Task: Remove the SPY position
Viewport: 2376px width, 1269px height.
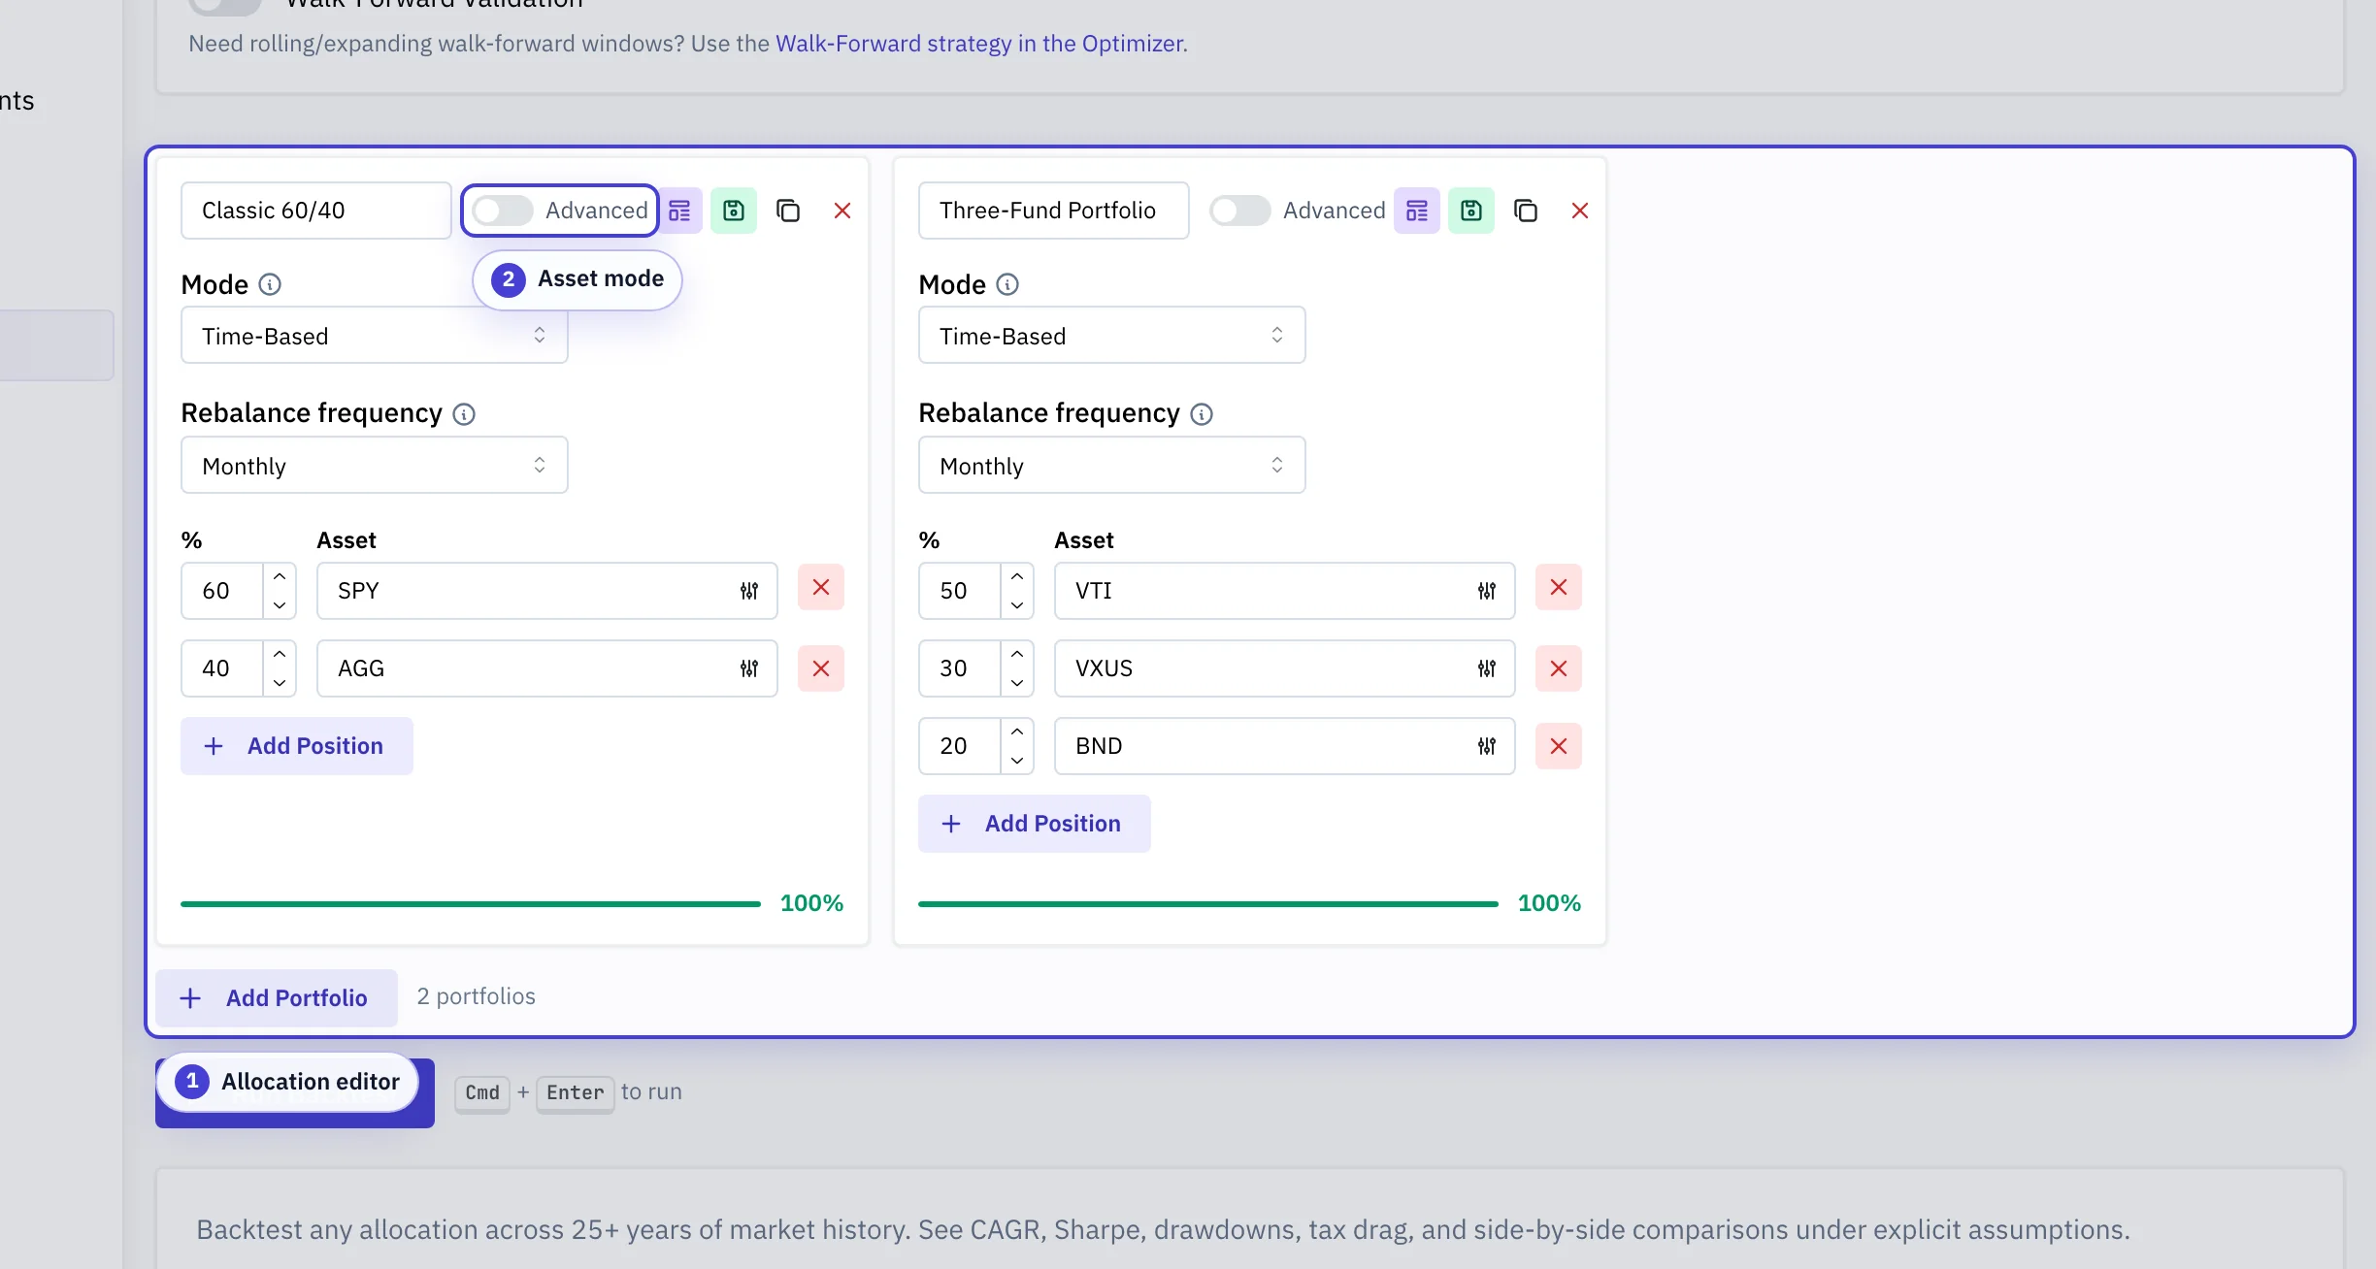Action: point(821,588)
